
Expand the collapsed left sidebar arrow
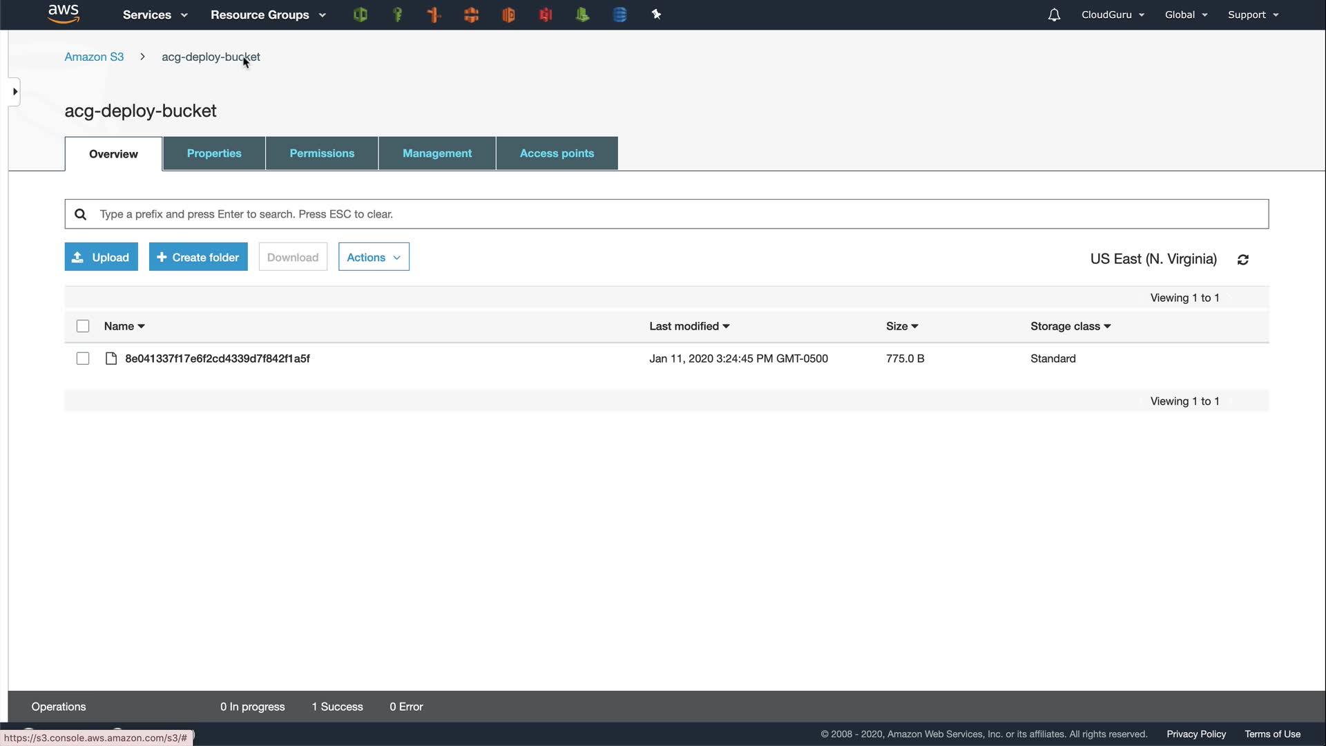coord(15,92)
